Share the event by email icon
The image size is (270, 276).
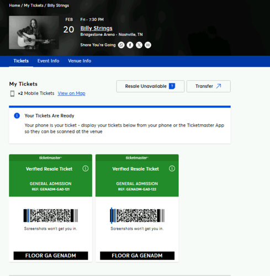148,45
